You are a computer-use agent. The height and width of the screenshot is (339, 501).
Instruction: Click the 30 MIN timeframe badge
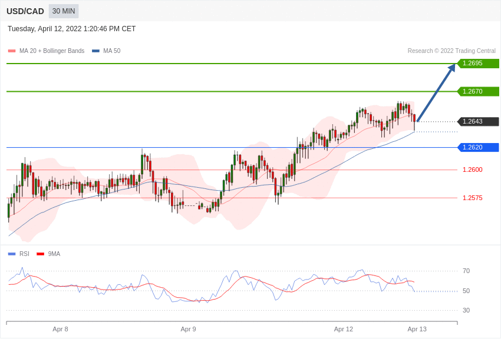point(64,11)
